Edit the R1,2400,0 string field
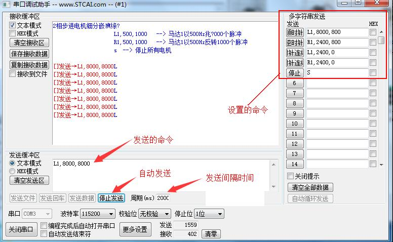Screen dimensions: 393x242 pos(337,63)
